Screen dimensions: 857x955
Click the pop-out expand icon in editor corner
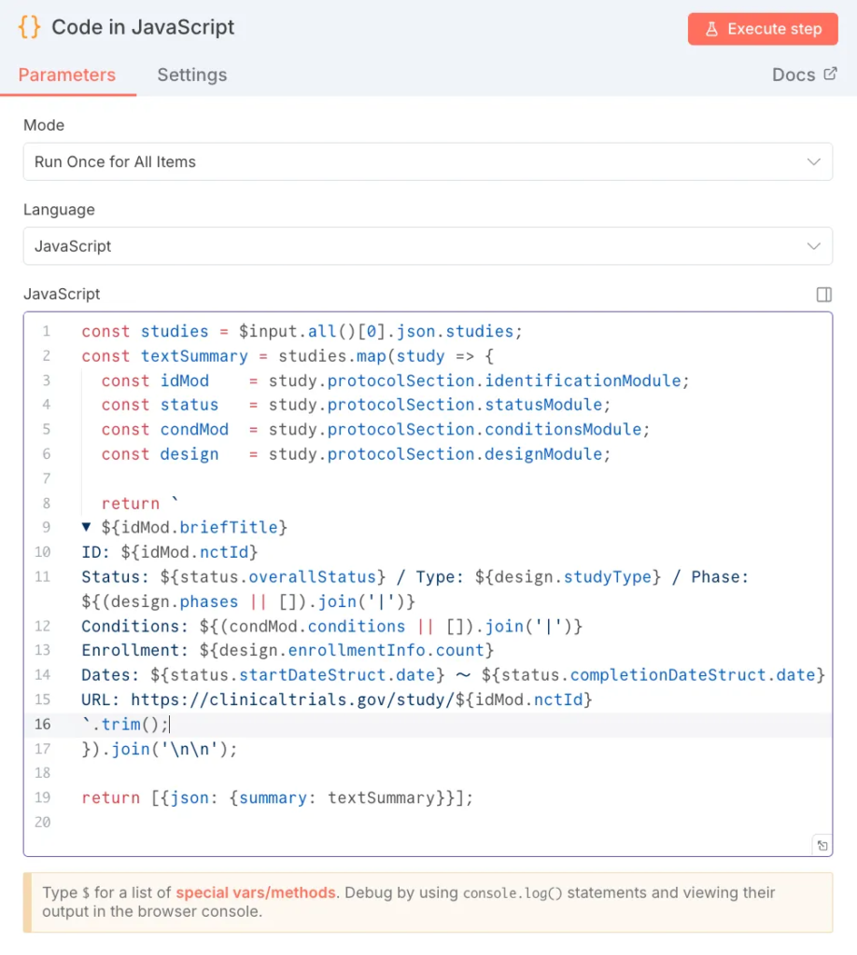[x=822, y=844]
